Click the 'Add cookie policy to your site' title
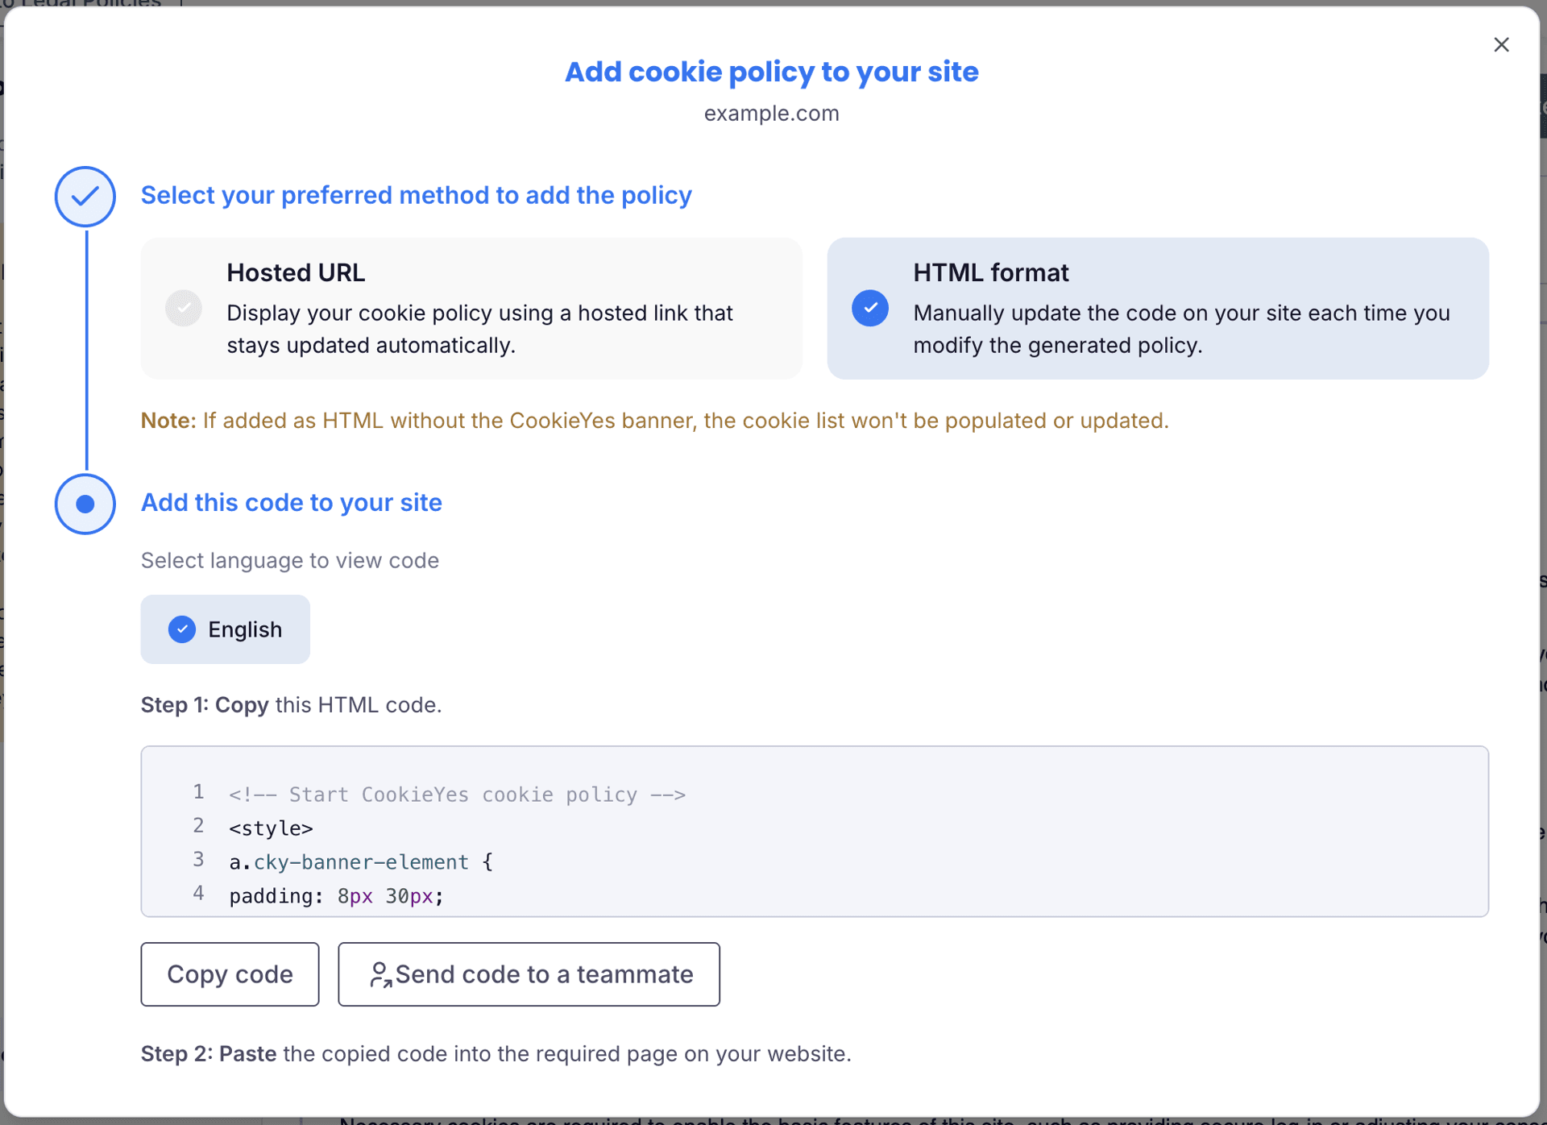Image resolution: width=1547 pixels, height=1125 pixels. pyautogui.click(x=772, y=72)
